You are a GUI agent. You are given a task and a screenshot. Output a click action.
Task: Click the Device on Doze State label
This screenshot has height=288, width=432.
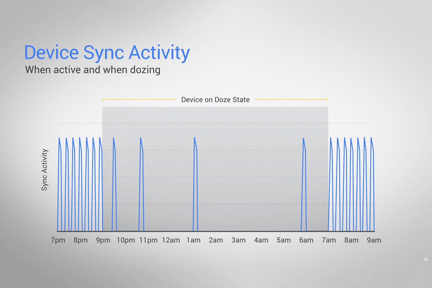click(x=215, y=100)
